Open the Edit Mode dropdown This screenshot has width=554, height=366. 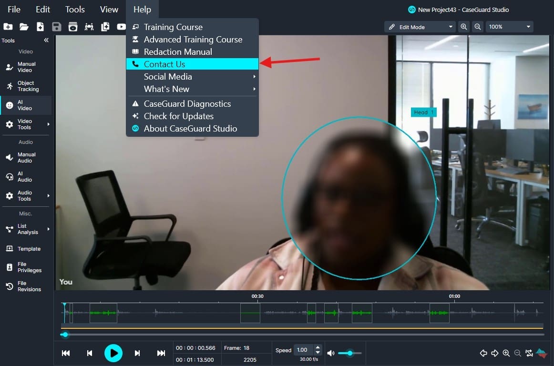click(420, 27)
